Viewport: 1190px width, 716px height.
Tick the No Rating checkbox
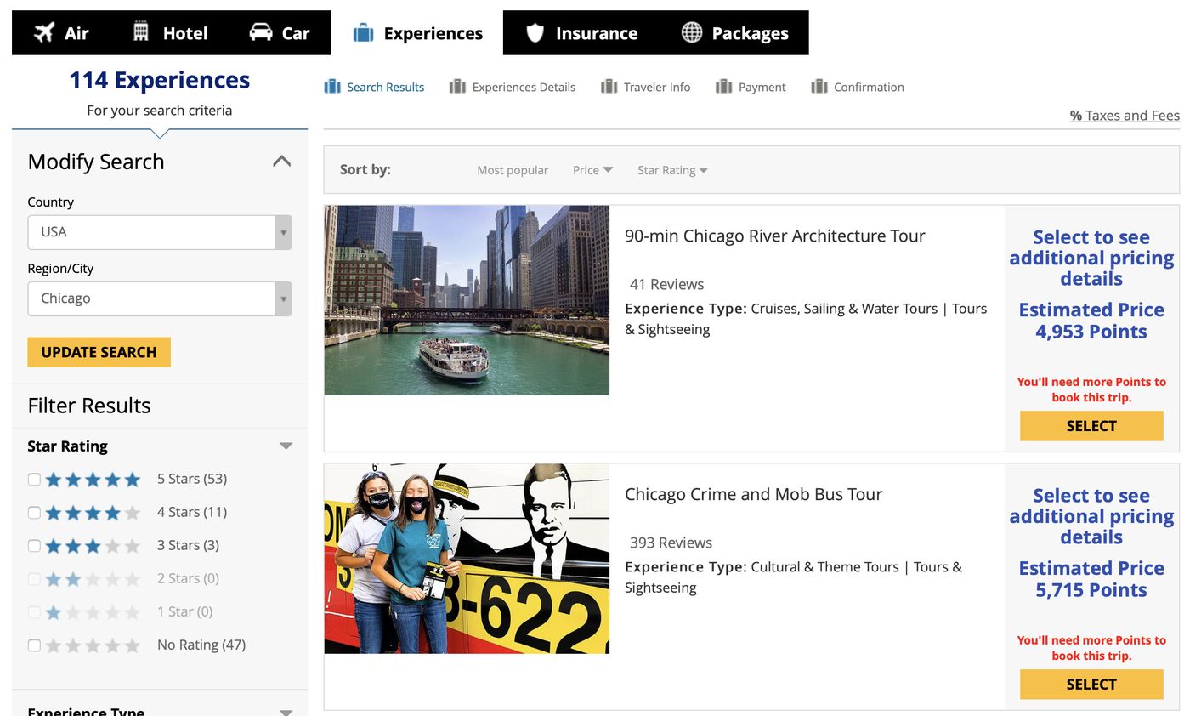(x=34, y=645)
